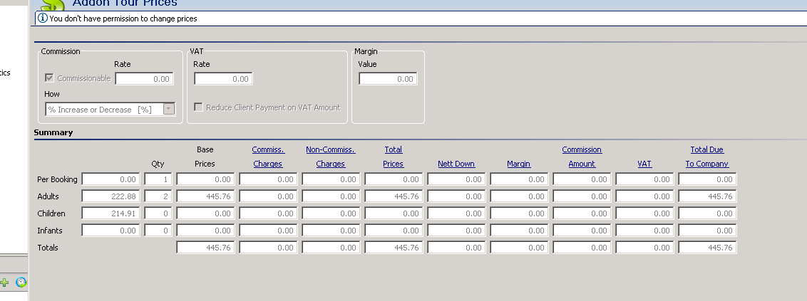Click Adults Total Due To Company field
Viewport: 807px width, 301px height.
point(707,196)
